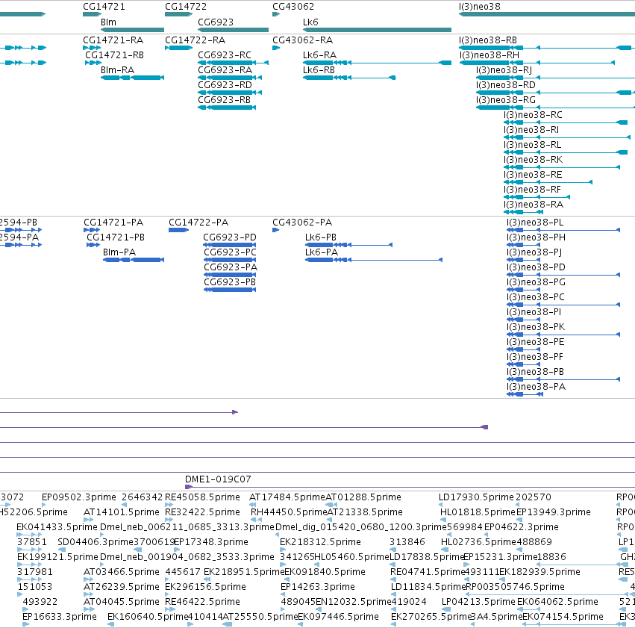This screenshot has width=635, height=628.
Task: Click the CG43062-PA protein label
Action: pos(302,223)
